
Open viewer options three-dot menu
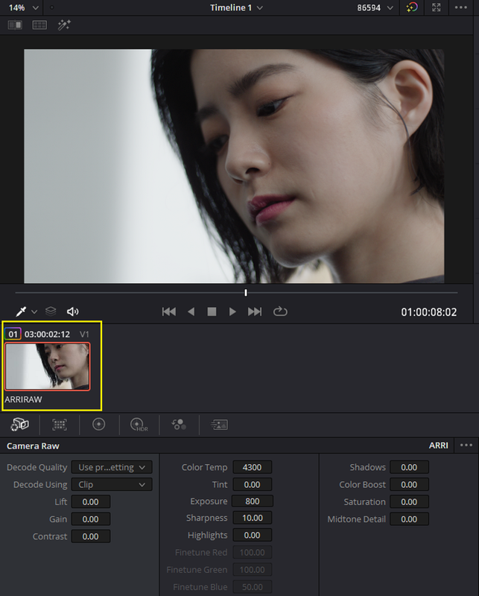[x=461, y=7]
